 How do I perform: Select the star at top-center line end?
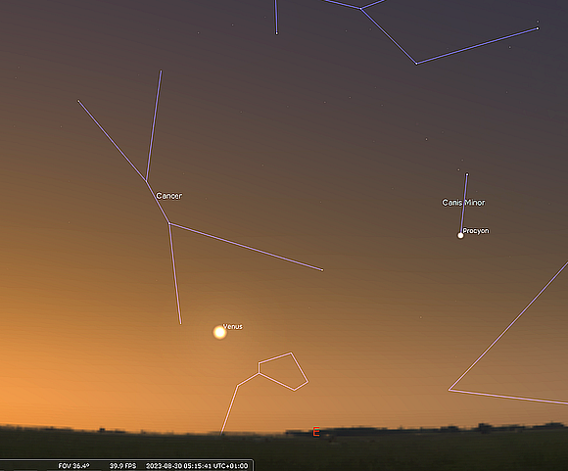pos(277,33)
